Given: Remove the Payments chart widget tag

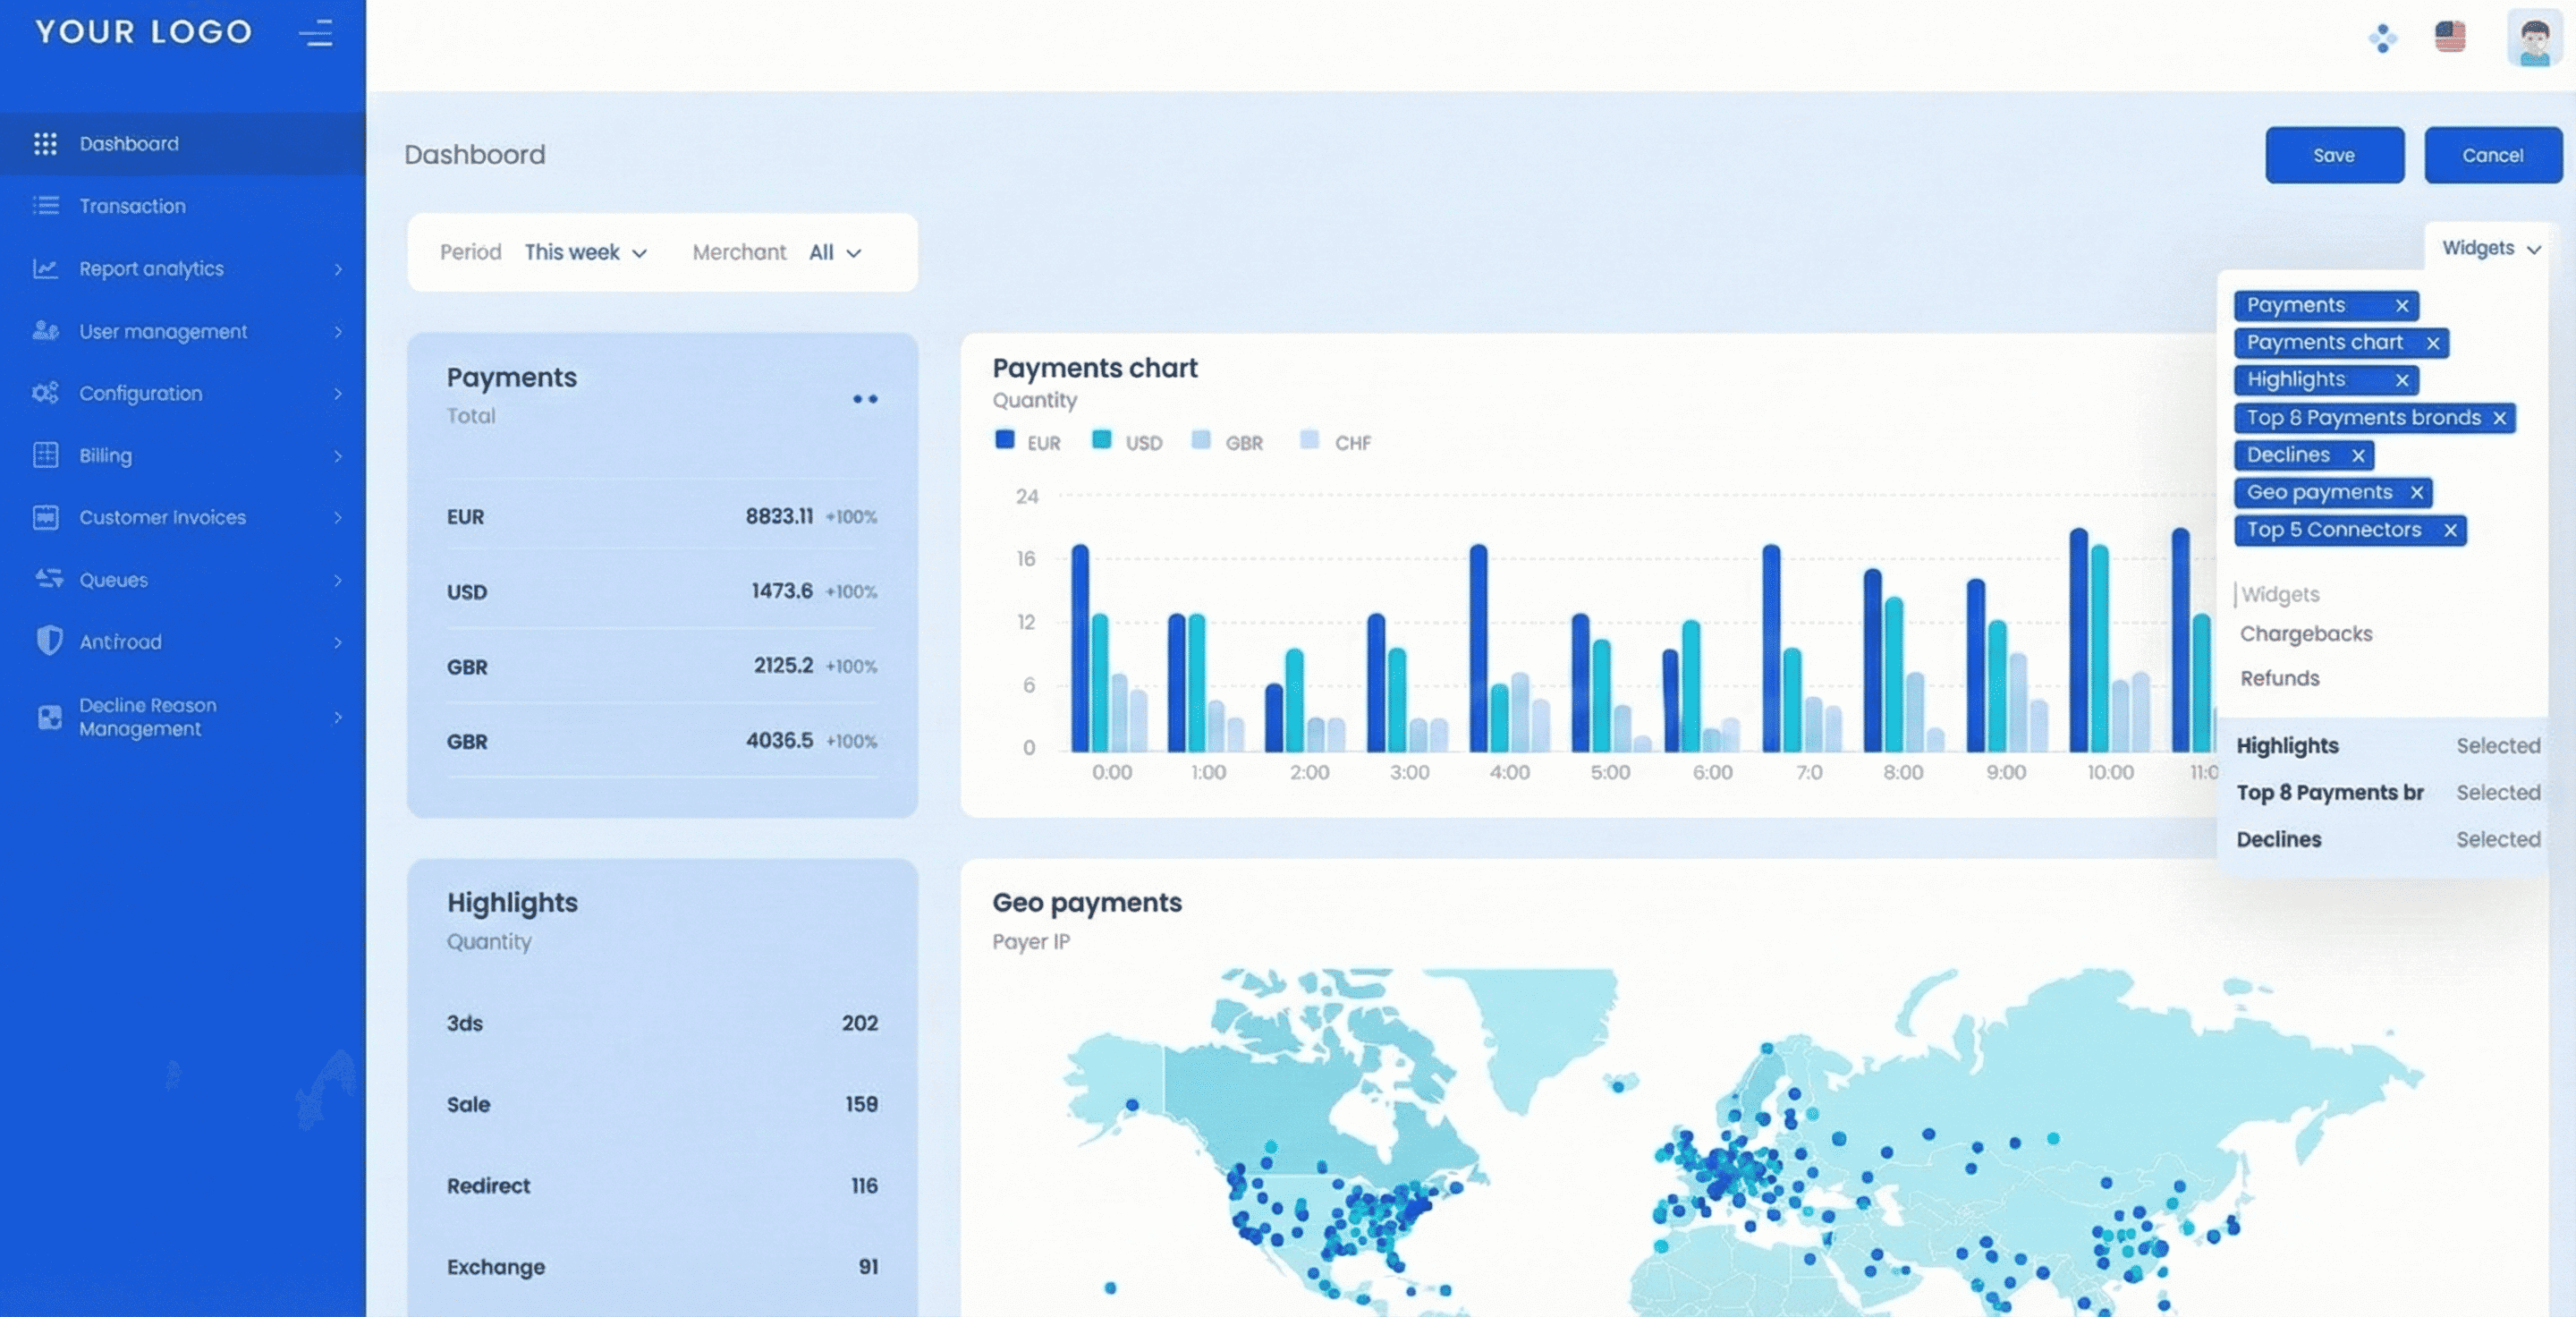Looking at the screenshot, I should tap(2432, 343).
